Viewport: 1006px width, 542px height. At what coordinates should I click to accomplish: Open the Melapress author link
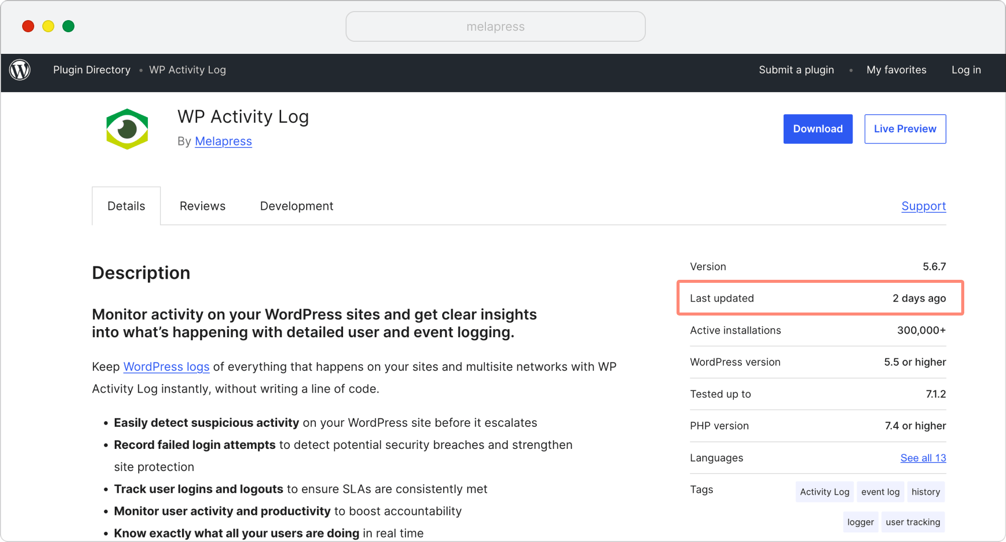pos(223,141)
